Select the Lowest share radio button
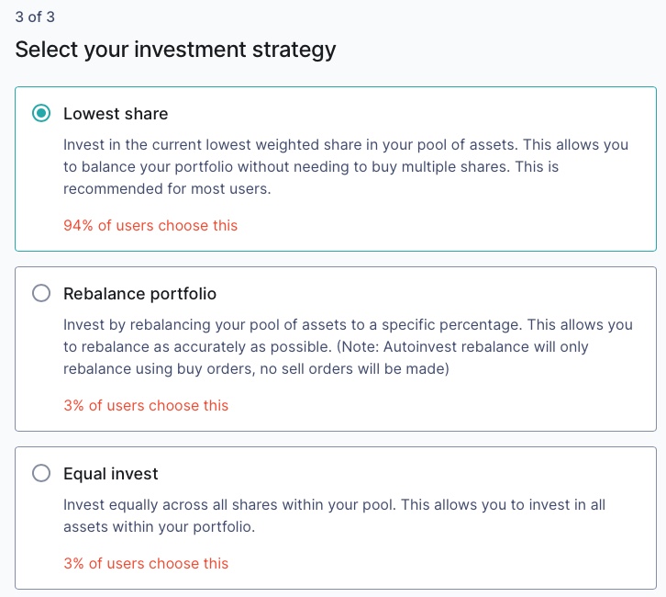Screen dimensions: 666x597 pos(41,114)
